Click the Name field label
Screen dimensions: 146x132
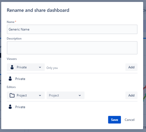[x=11, y=22]
